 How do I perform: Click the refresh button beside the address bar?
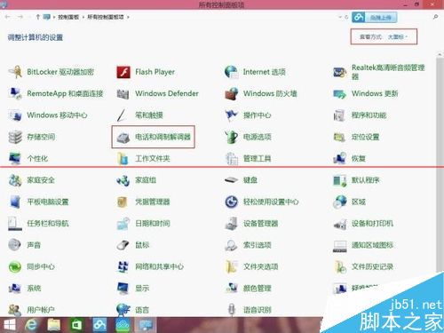[346, 17]
